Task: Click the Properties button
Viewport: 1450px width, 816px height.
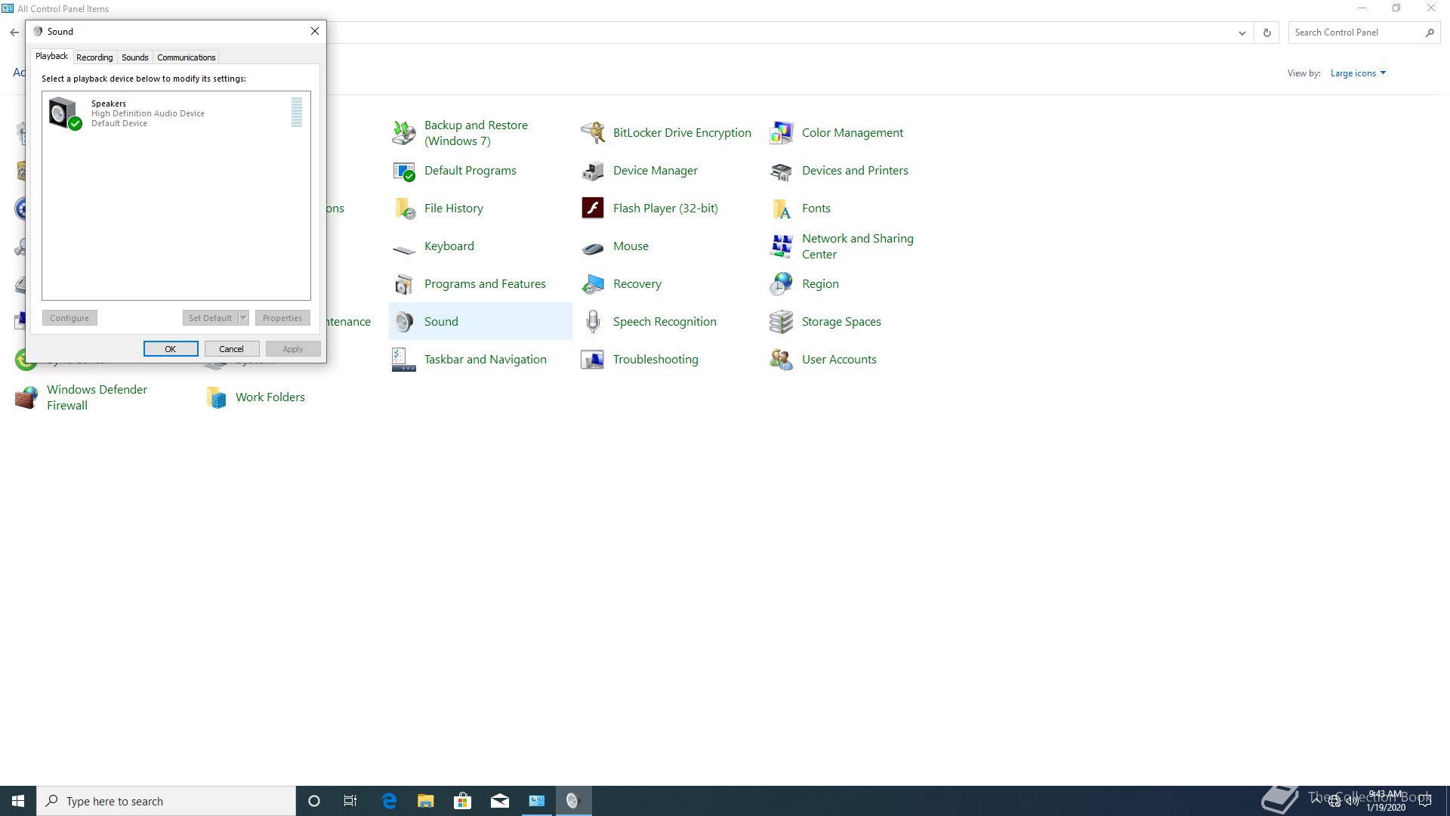Action: [282, 318]
